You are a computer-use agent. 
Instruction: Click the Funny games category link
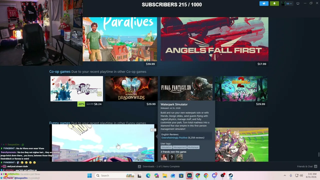click(x=60, y=123)
